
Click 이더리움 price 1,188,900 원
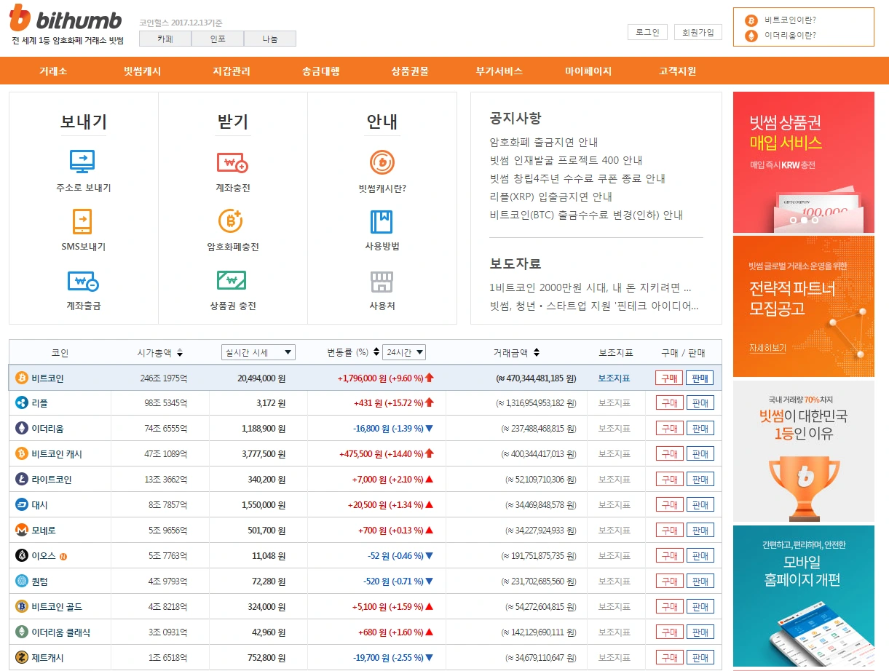point(263,429)
